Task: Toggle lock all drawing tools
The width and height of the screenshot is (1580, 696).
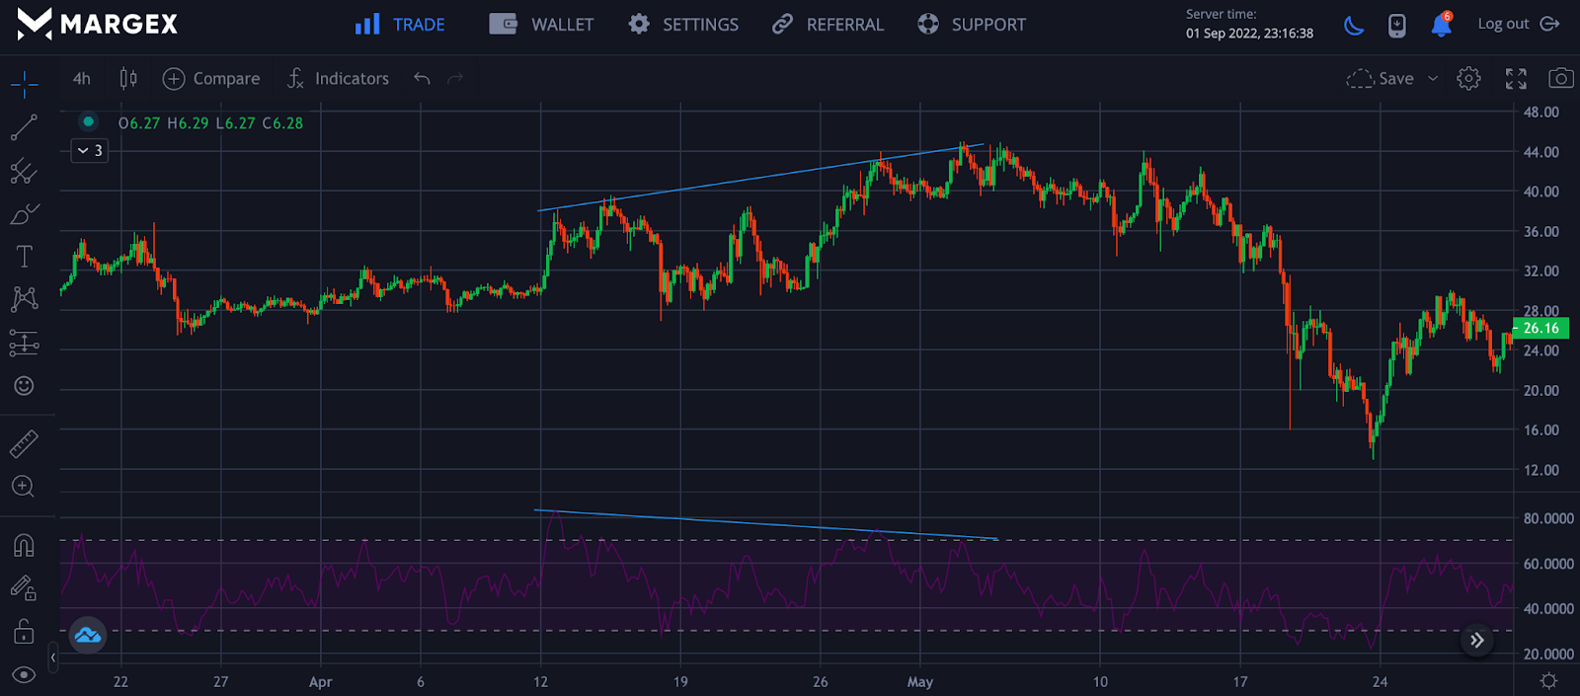Action: [x=24, y=632]
